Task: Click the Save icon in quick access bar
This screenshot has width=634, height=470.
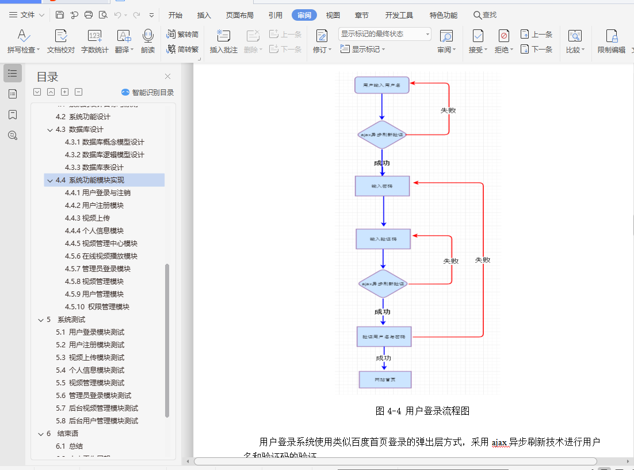Action: tap(59, 15)
